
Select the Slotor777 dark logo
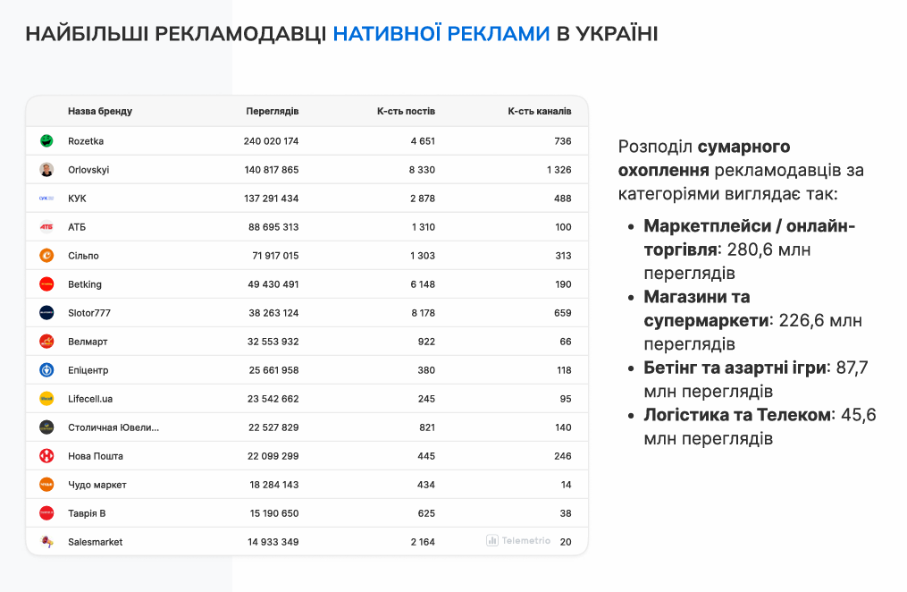[49, 312]
